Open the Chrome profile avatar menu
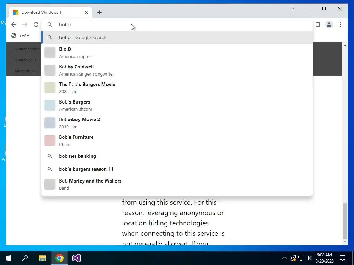Image resolution: width=354 pixels, height=265 pixels. click(x=329, y=24)
